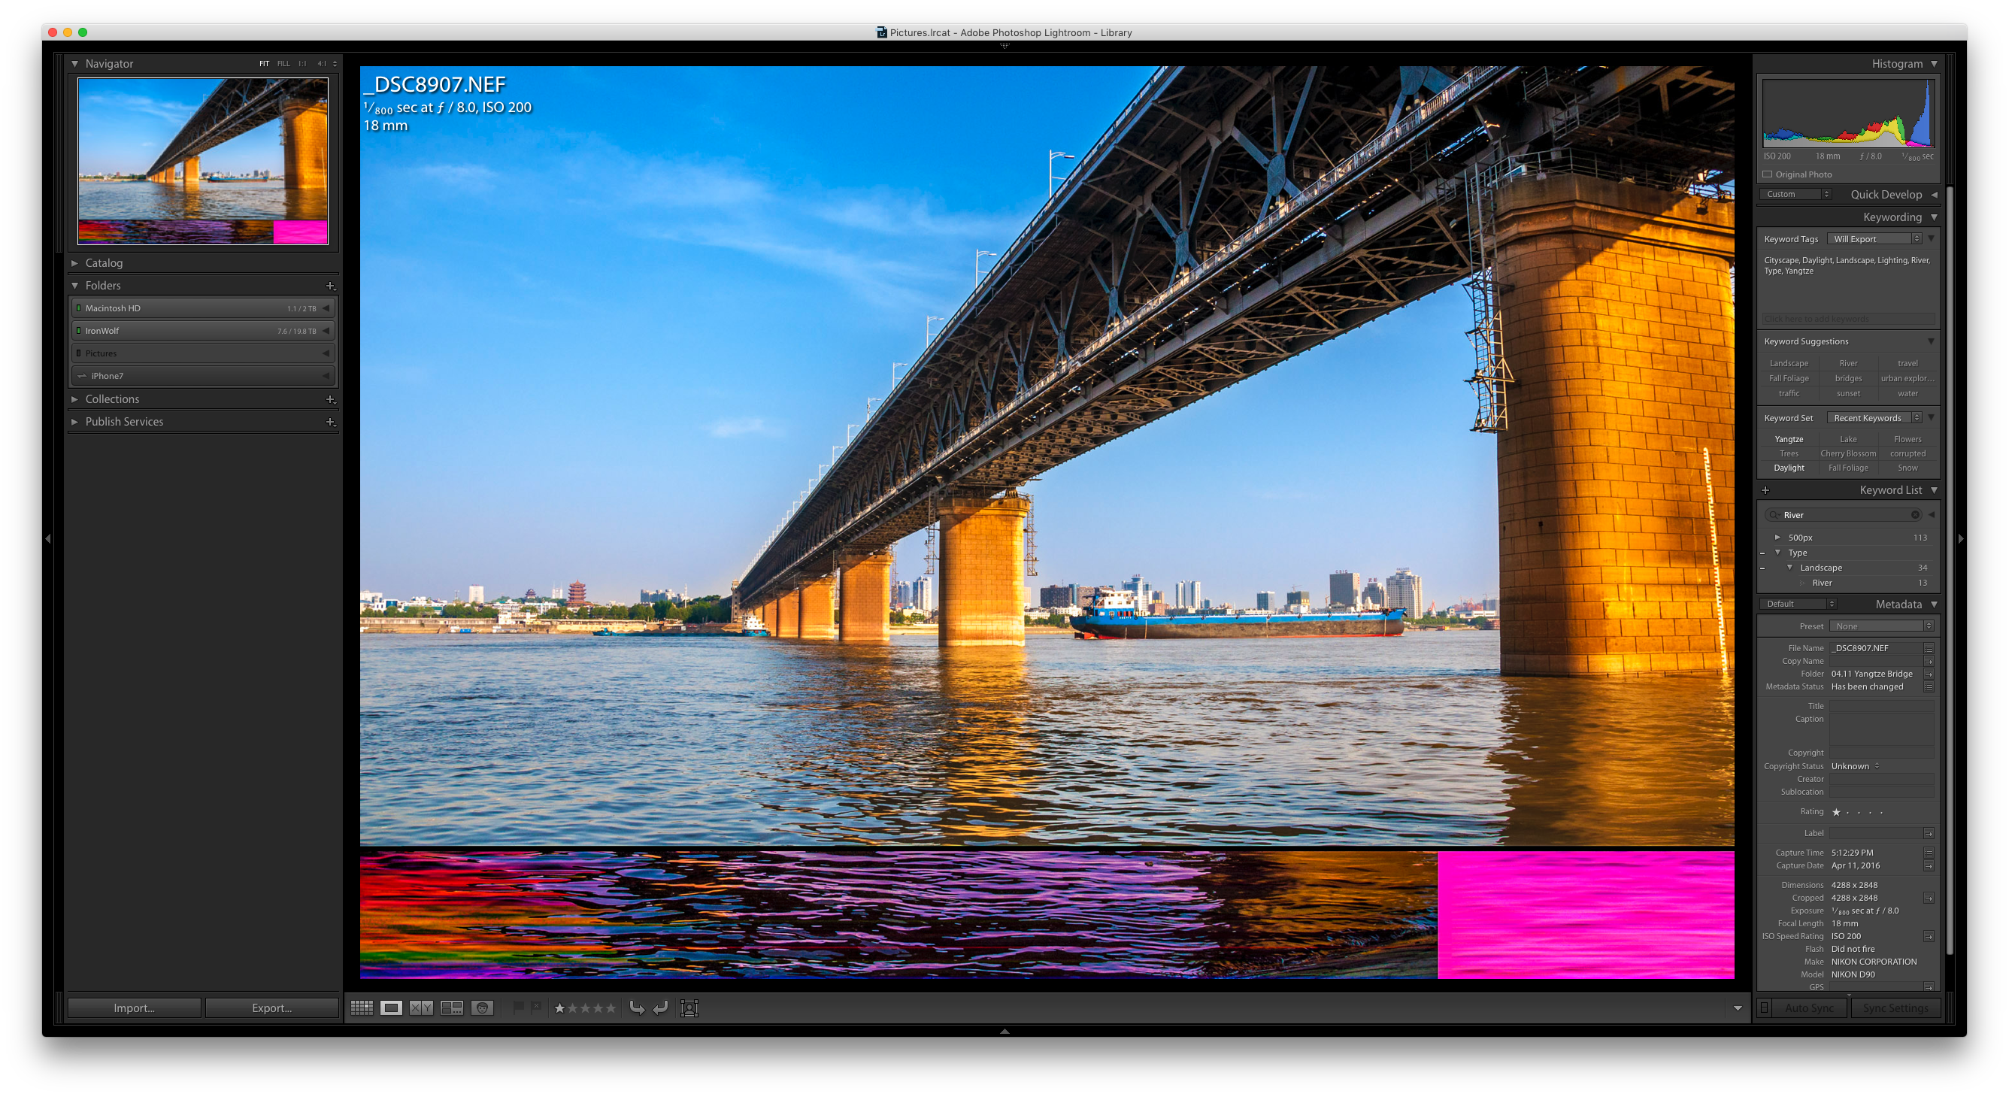Toggle the Auto Sync switch
2009x1097 pixels.
[1765, 1008]
